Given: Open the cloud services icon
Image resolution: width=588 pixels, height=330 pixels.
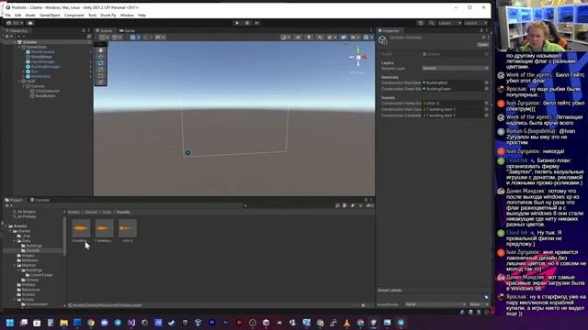Looking at the screenshot, I should click(30, 23).
